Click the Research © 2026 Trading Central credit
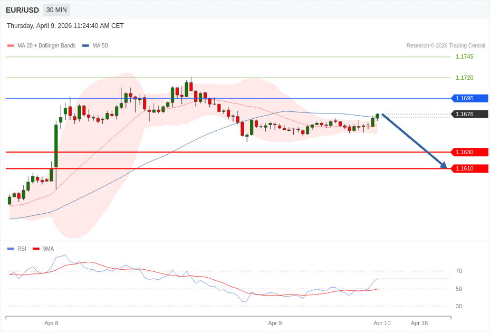Image resolution: width=490 pixels, height=332 pixels. pyautogui.click(x=446, y=46)
